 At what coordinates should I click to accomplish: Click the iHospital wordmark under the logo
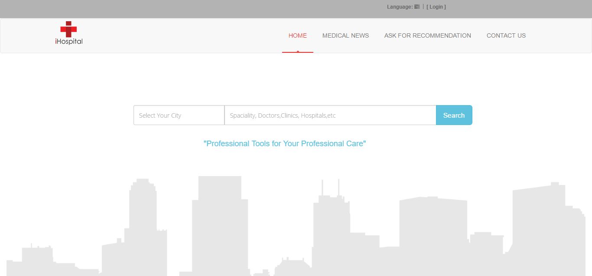[x=69, y=42]
